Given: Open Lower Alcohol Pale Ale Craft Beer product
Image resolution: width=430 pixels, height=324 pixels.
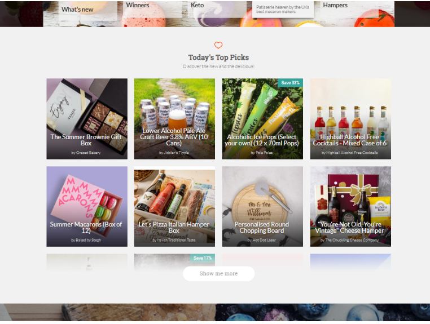Looking at the screenshot, I should 174,118.
